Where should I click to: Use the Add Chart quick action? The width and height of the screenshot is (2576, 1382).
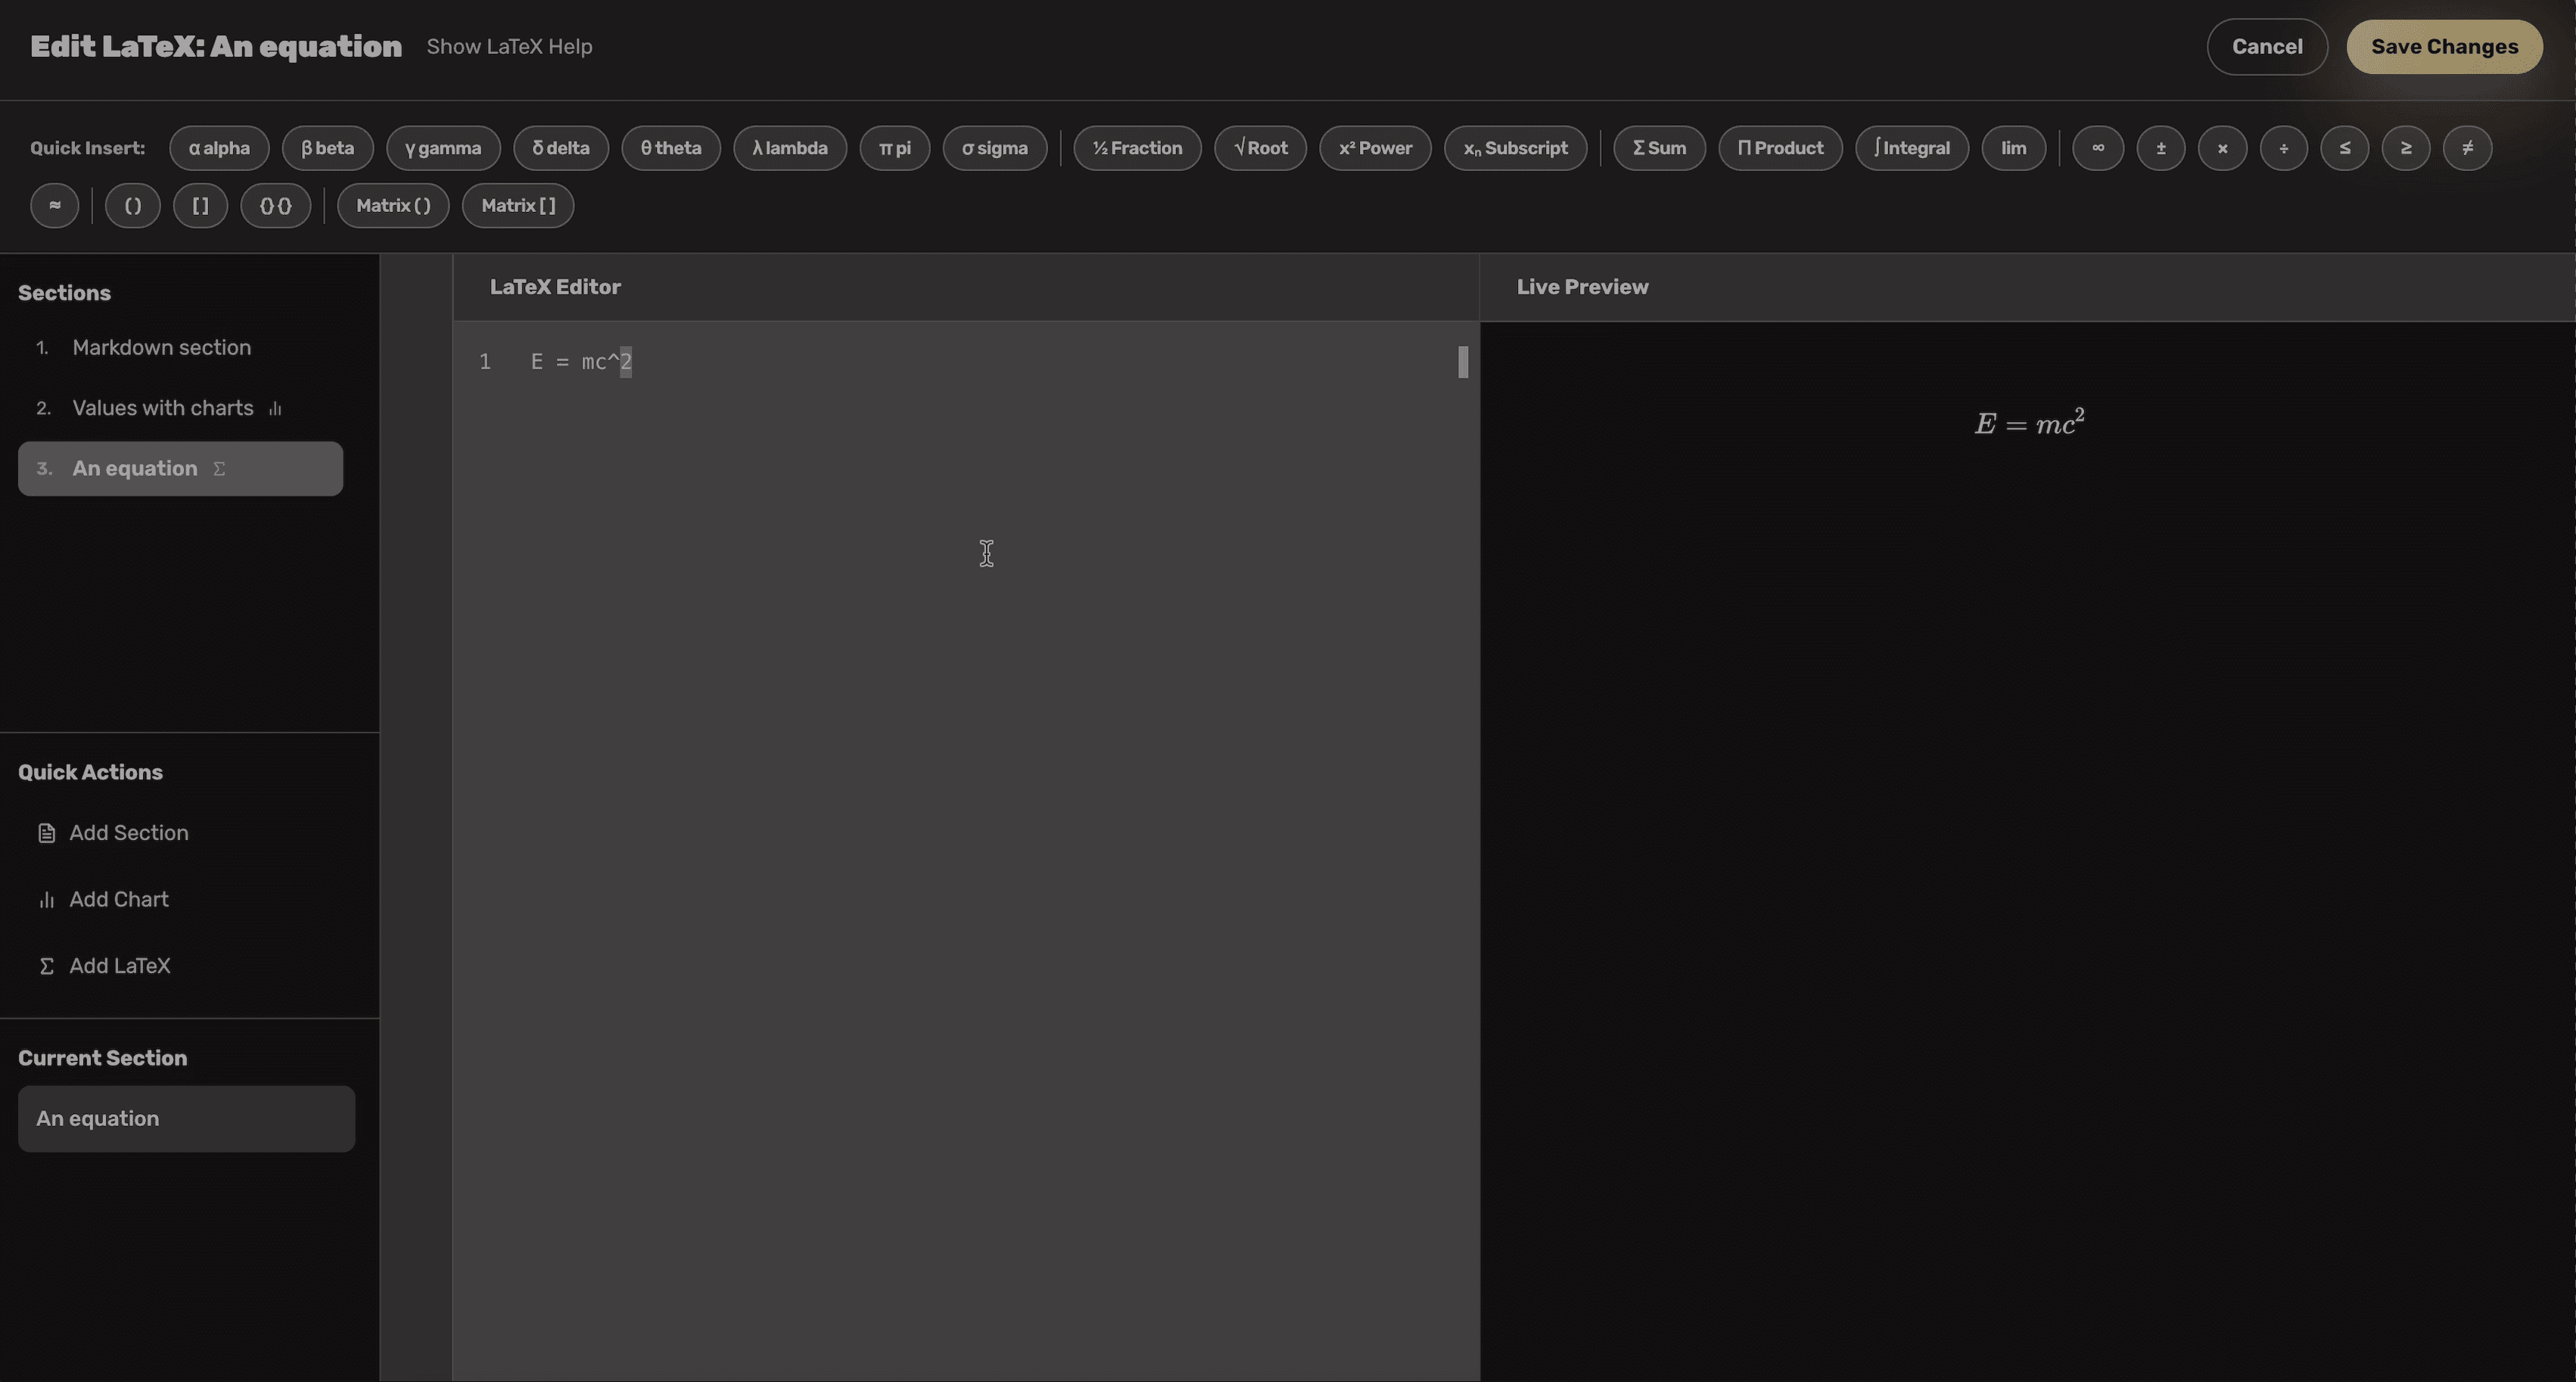[118, 899]
